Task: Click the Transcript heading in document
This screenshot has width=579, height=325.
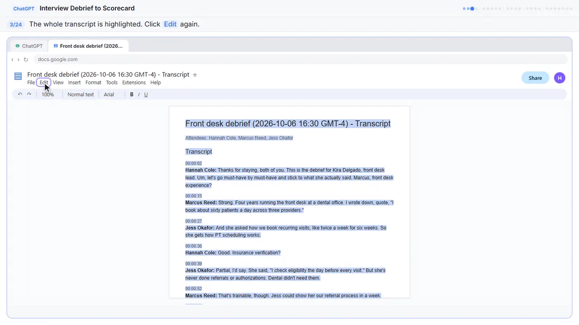Action: pyautogui.click(x=199, y=152)
